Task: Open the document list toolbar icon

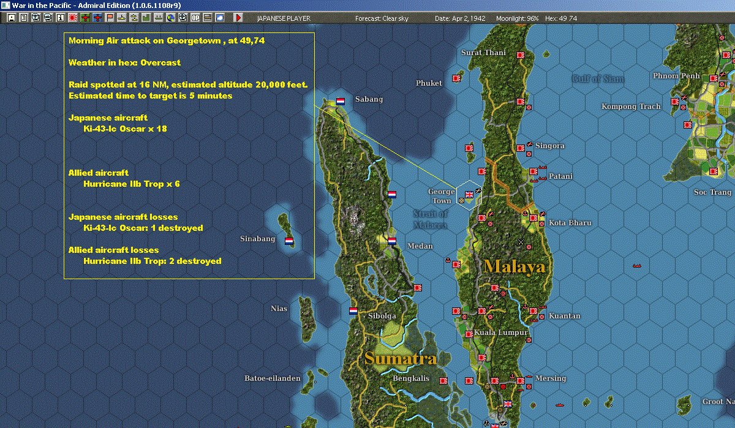Action: coord(24,18)
